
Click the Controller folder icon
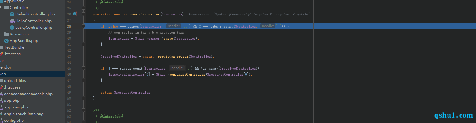pyautogui.click(x=6, y=8)
